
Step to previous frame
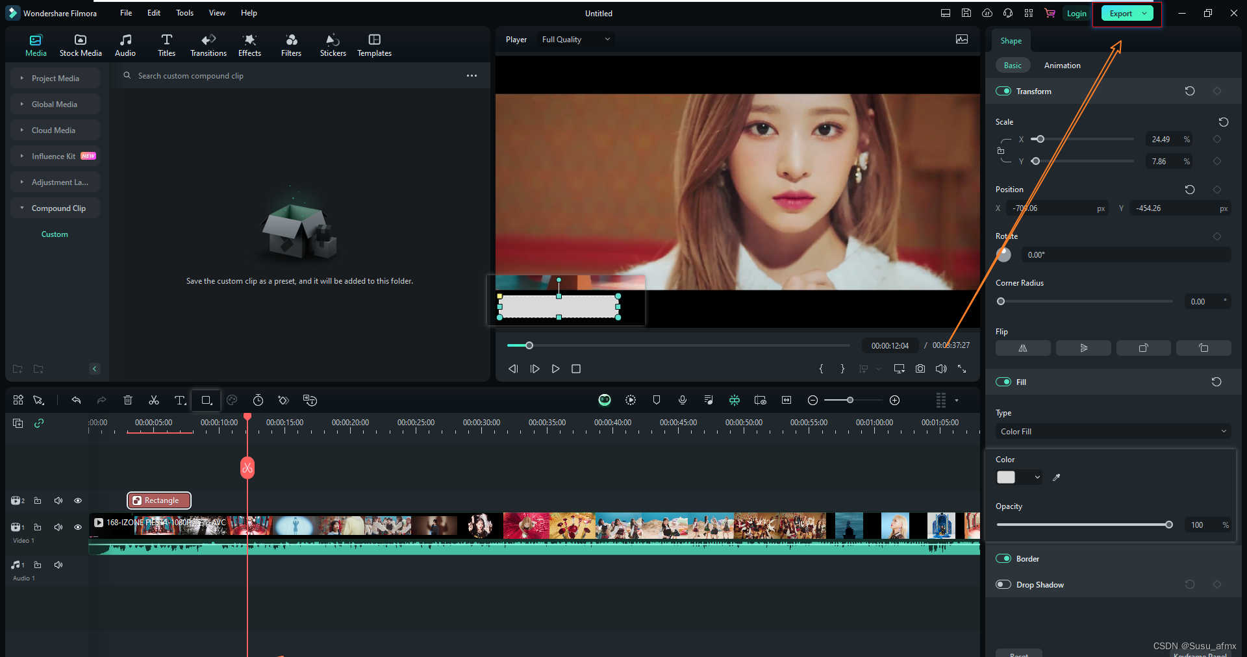[x=513, y=369]
